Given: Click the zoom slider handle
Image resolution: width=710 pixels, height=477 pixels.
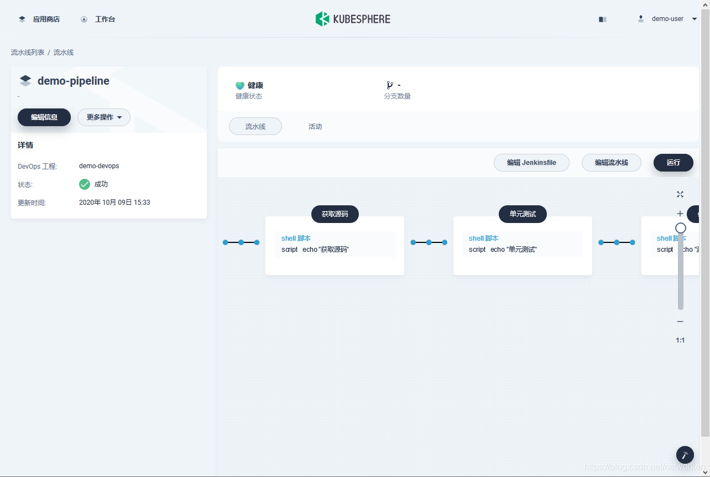Looking at the screenshot, I should tap(681, 228).
